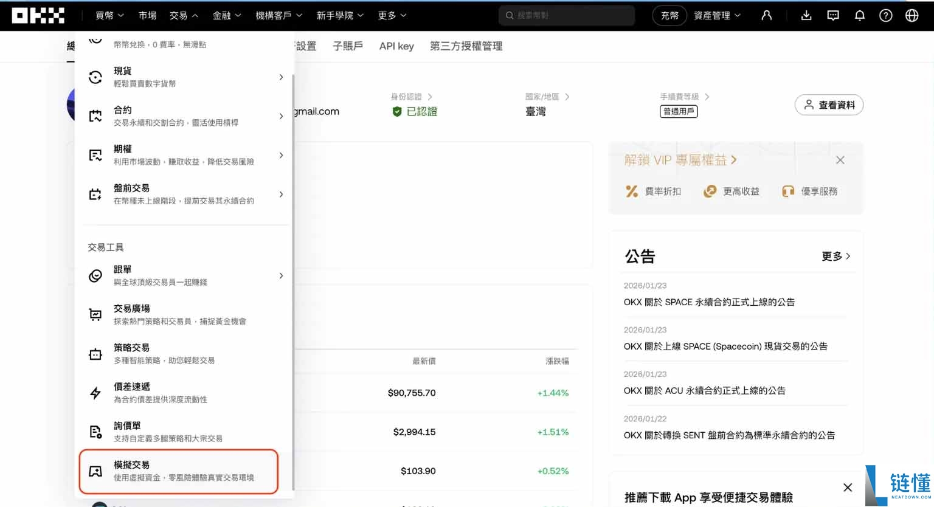The width and height of the screenshot is (934, 507).
Task: Click the 更高收益 icon
Action: (710, 191)
